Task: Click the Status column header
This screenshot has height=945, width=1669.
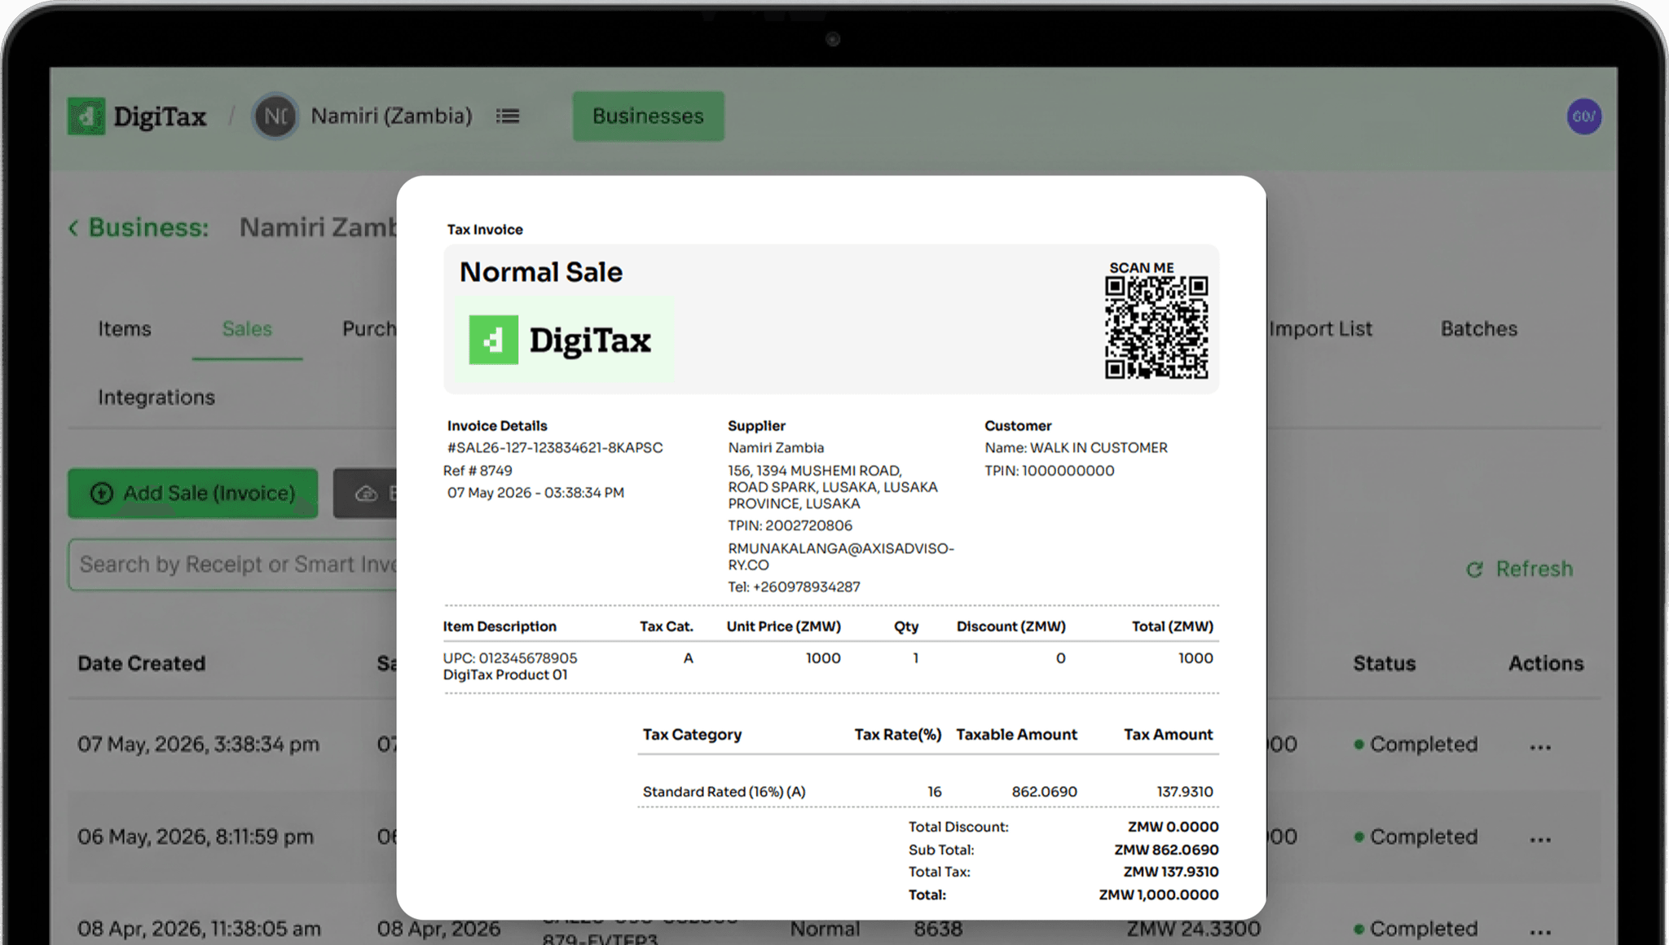Action: 1384,664
